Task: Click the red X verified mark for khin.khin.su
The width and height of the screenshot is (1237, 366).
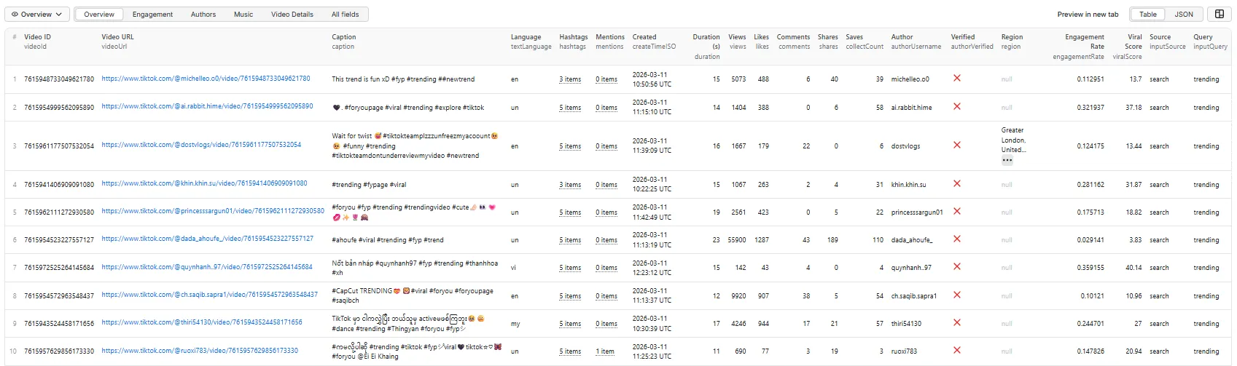Action: point(957,183)
